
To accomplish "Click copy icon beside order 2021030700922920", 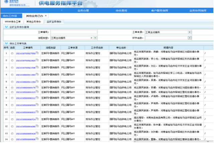I will tap(37, 60).
